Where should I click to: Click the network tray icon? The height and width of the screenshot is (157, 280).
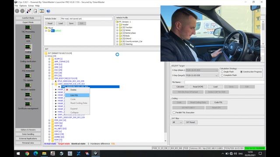tap(231, 154)
